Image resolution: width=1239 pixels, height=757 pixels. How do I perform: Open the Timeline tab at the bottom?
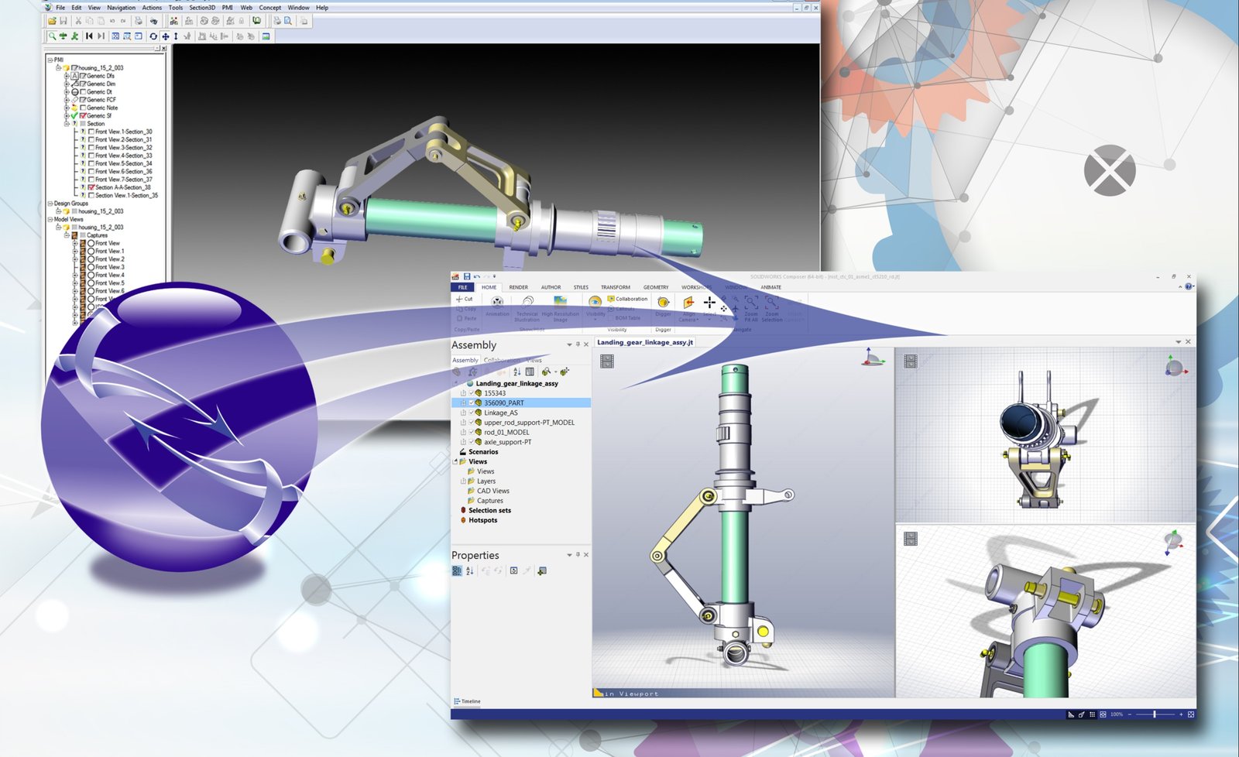coord(467,701)
